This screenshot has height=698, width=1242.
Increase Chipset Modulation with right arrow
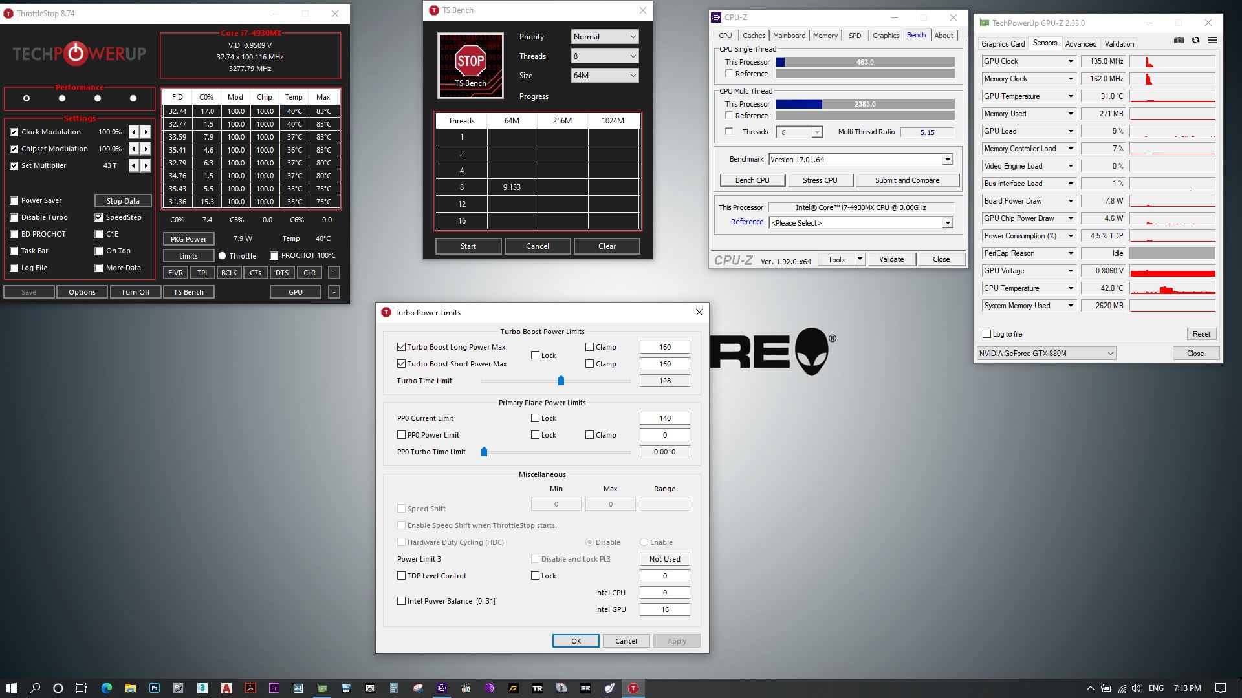(x=146, y=149)
